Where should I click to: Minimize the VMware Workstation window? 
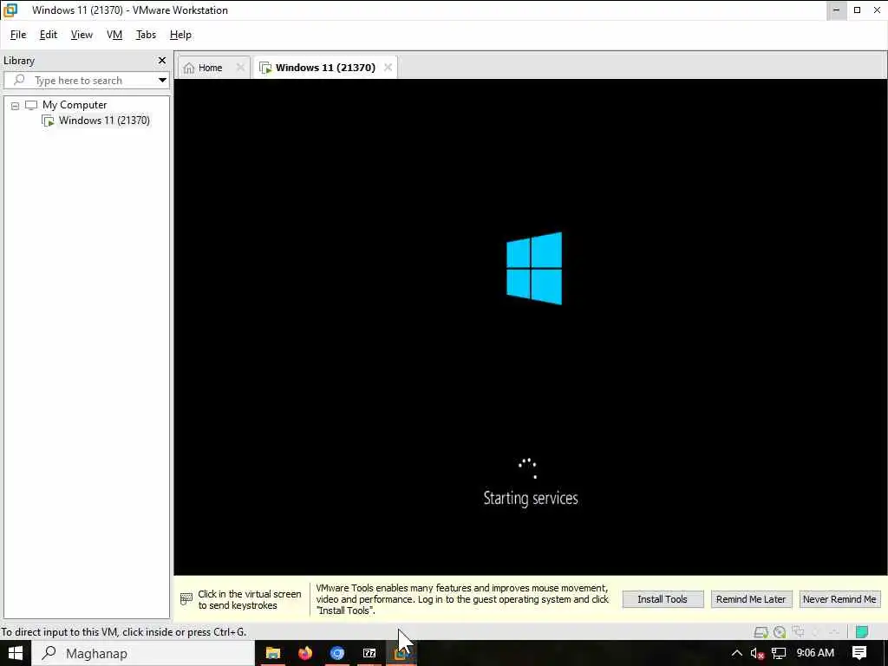(x=837, y=10)
